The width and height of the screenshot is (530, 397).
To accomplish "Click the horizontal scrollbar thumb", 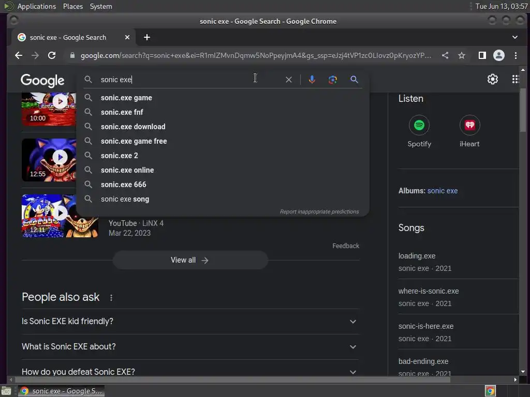I will (232, 379).
